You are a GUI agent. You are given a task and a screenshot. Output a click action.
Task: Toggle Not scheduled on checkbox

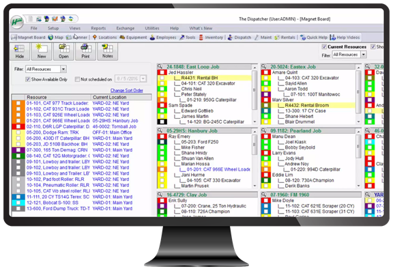click(77, 79)
